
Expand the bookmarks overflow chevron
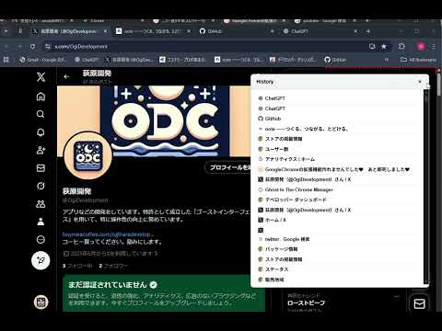pos(387,60)
